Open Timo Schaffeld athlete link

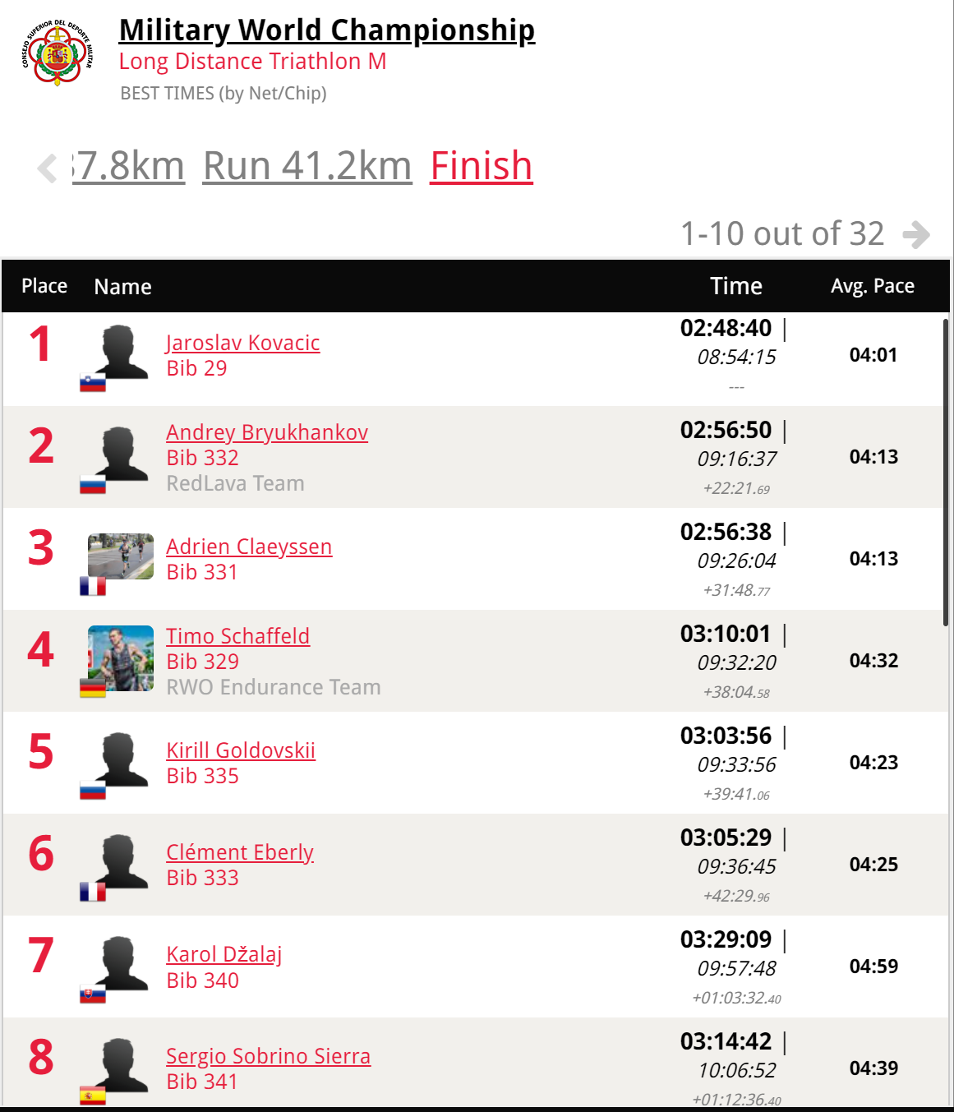(237, 636)
